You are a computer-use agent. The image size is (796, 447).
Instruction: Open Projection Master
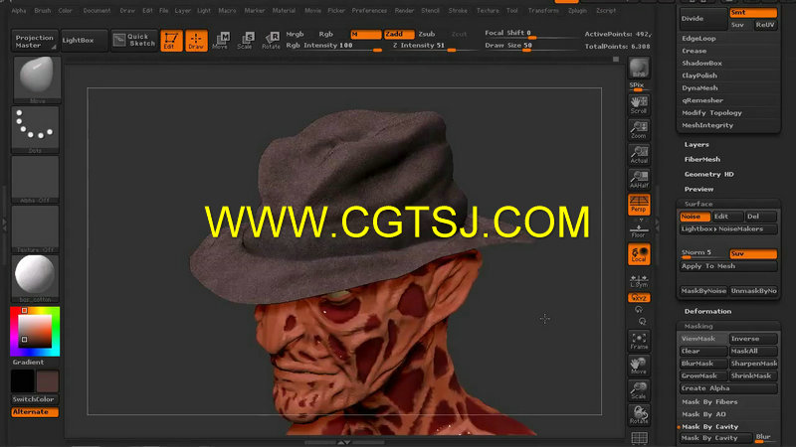(x=34, y=41)
